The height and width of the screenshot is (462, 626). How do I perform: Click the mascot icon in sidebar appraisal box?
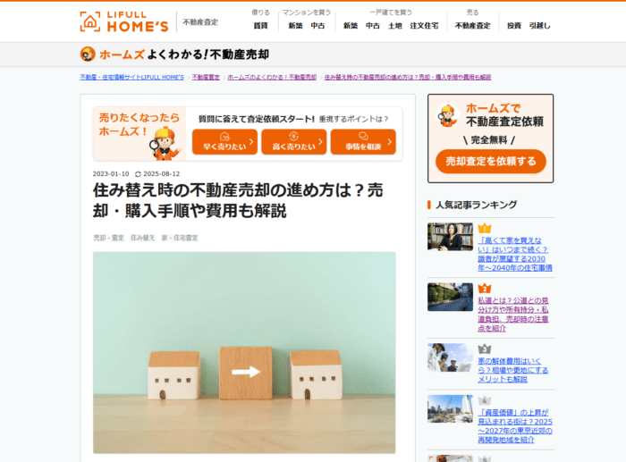(x=447, y=115)
